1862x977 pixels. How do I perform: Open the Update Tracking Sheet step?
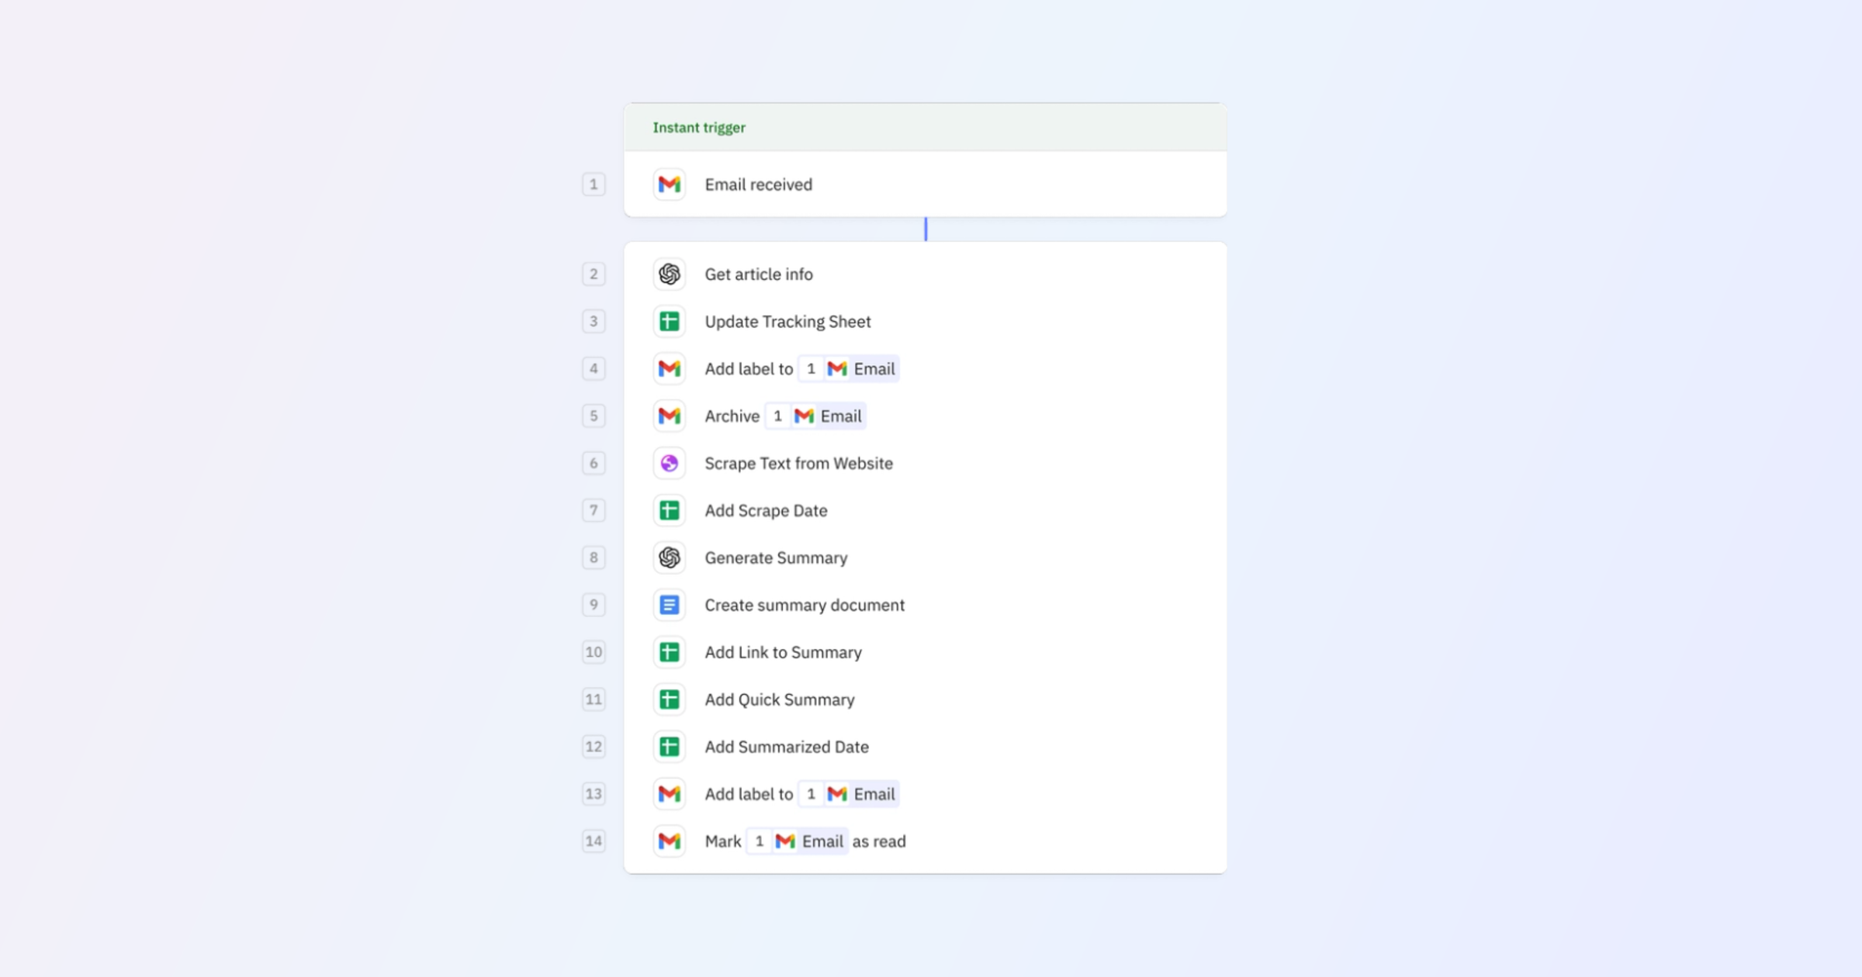787,321
